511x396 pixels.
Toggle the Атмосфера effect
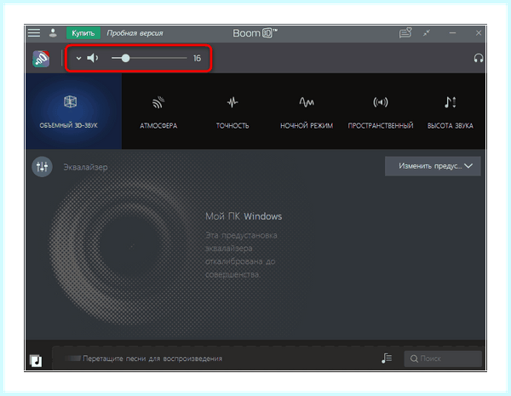tap(158, 112)
